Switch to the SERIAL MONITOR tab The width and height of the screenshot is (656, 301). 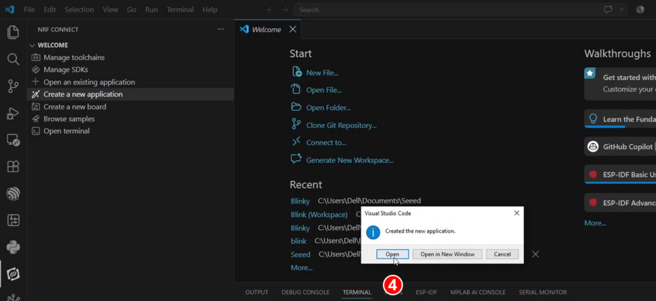543,292
